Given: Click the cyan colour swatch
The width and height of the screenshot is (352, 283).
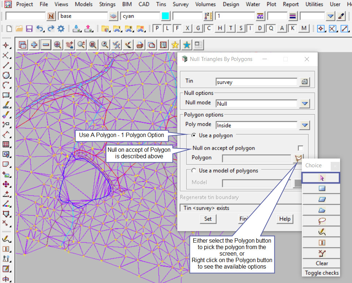Looking at the screenshot, I should pos(165,16).
